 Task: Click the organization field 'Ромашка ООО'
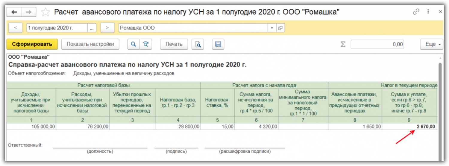pyautogui.click(x=193, y=28)
